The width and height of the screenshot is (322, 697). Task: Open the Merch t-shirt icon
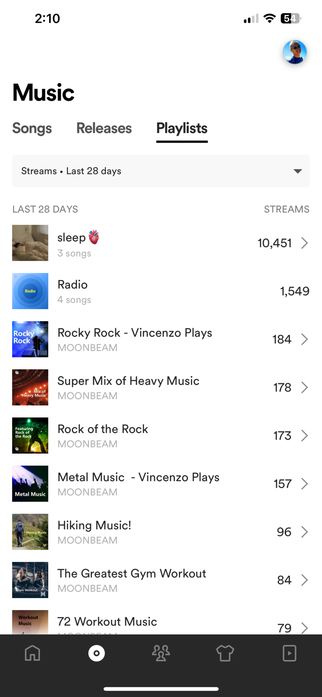tap(225, 653)
